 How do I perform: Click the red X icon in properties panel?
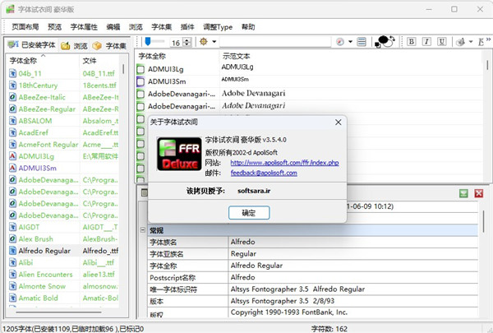pos(478,193)
